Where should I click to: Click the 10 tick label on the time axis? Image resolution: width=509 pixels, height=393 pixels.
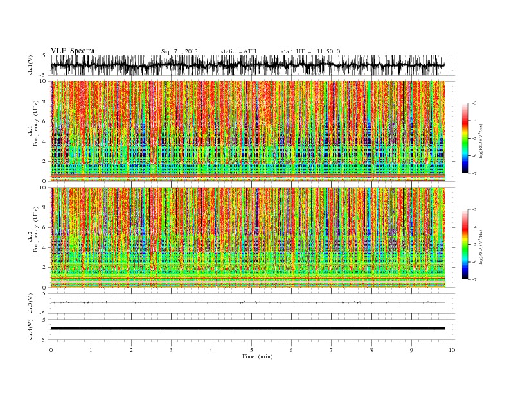tap(452, 350)
